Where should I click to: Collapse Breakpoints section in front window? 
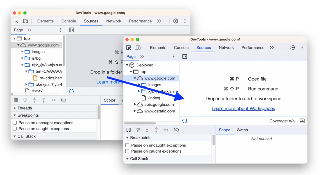pos(127,138)
